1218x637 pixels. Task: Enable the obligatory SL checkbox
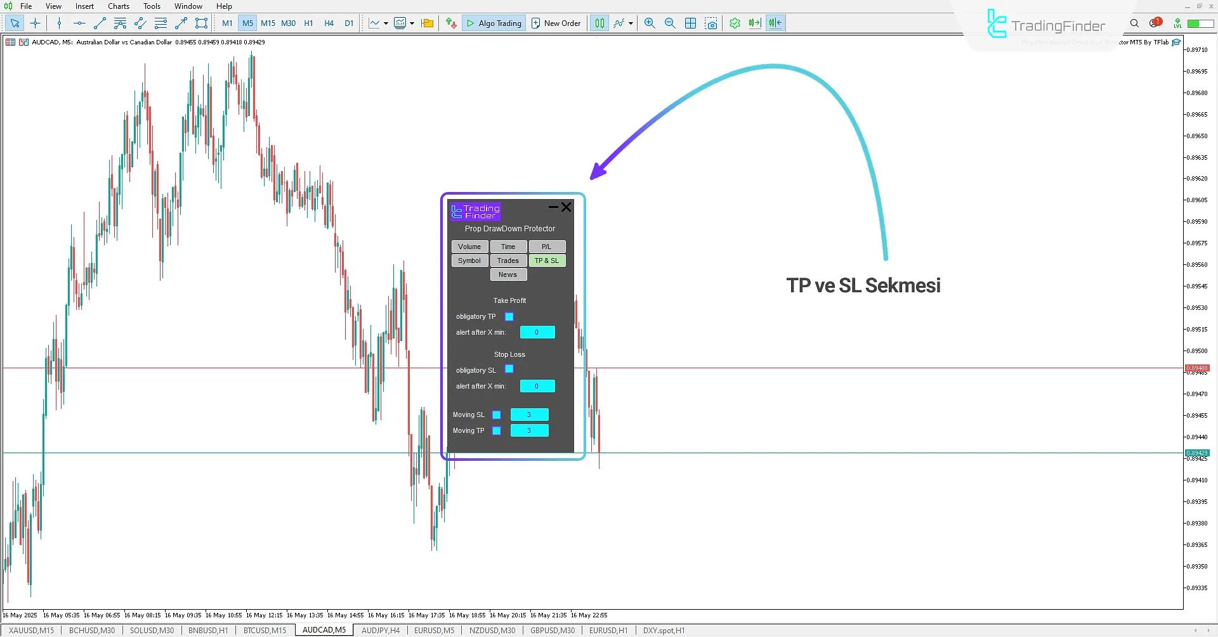[509, 369]
